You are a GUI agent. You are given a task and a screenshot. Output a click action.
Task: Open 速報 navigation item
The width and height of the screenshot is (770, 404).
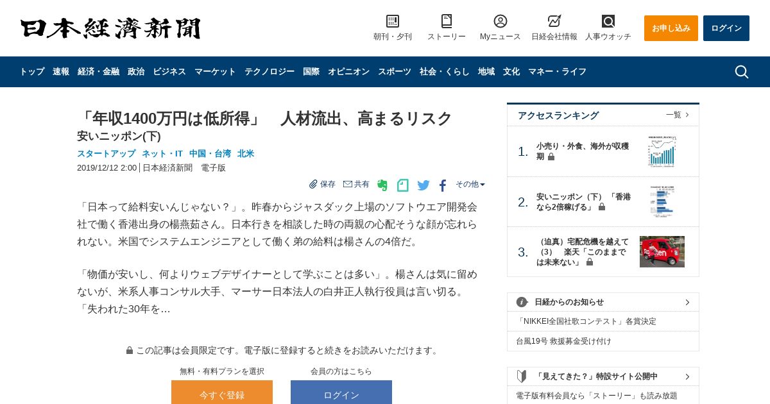click(61, 72)
